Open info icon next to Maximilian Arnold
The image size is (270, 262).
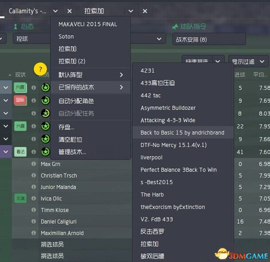click(x=34, y=233)
